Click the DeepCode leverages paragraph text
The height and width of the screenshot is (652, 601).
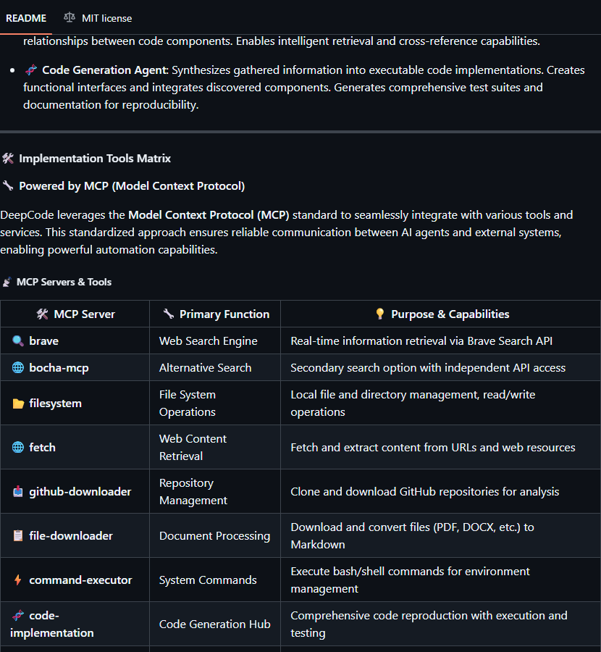[287, 232]
